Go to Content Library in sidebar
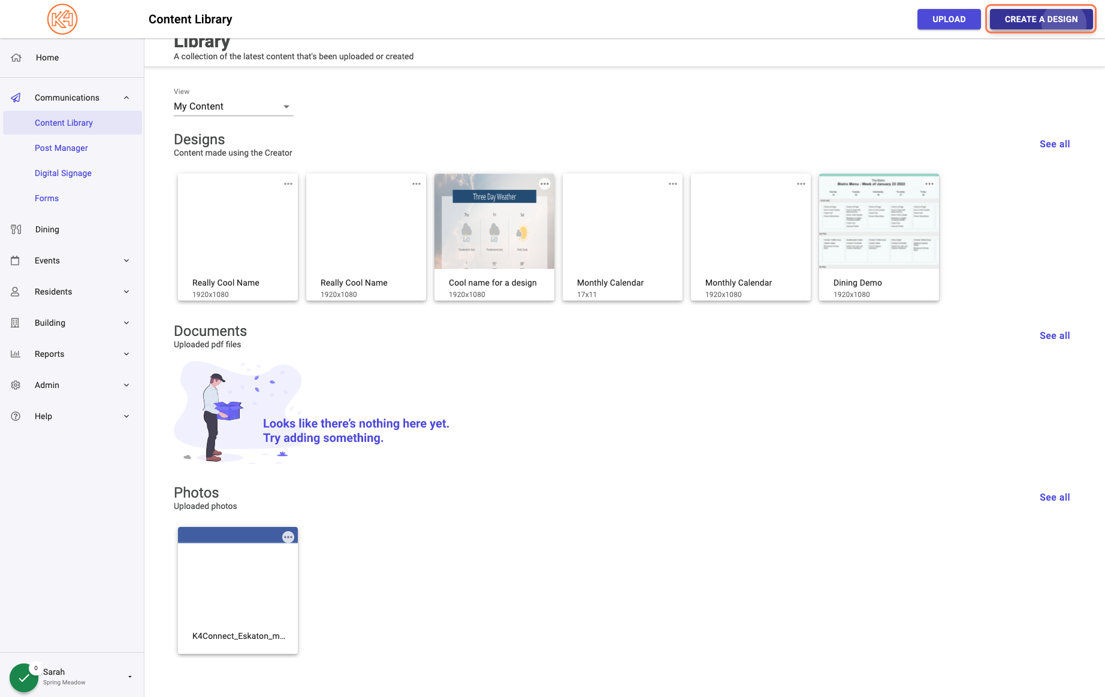This screenshot has height=697, width=1105. 73,123
